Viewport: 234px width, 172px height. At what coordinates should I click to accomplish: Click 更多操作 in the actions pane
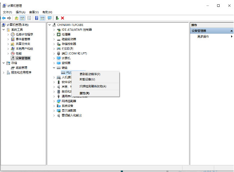click(x=203, y=37)
